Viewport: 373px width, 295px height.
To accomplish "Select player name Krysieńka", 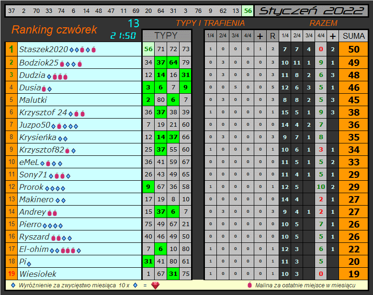I will [37, 137].
